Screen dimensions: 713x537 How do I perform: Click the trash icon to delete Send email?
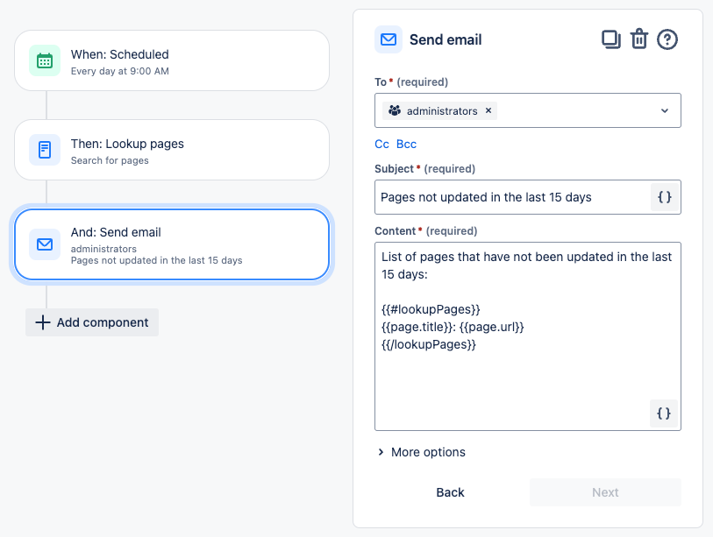[x=639, y=39]
